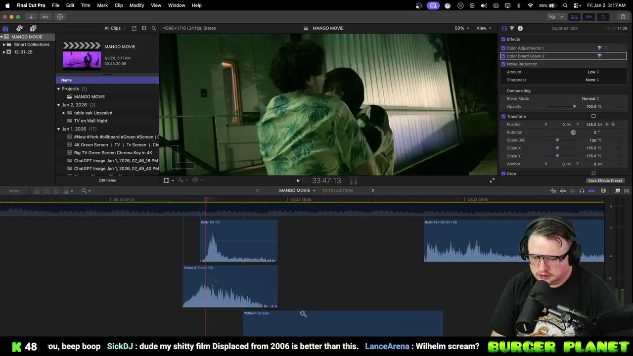
Task: Click the Share export icon
Action: coord(623,17)
